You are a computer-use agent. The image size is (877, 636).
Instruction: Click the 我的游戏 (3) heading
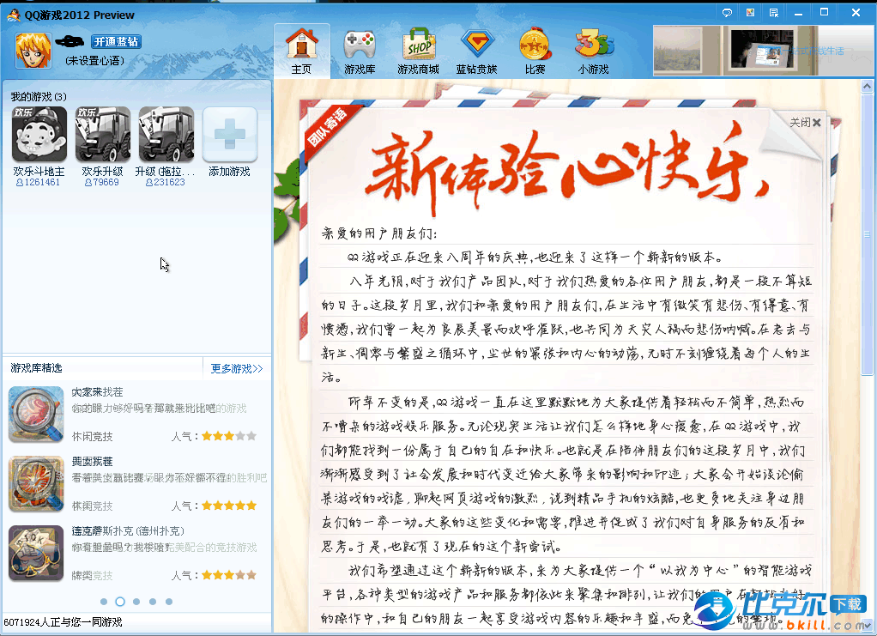pyautogui.click(x=39, y=97)
